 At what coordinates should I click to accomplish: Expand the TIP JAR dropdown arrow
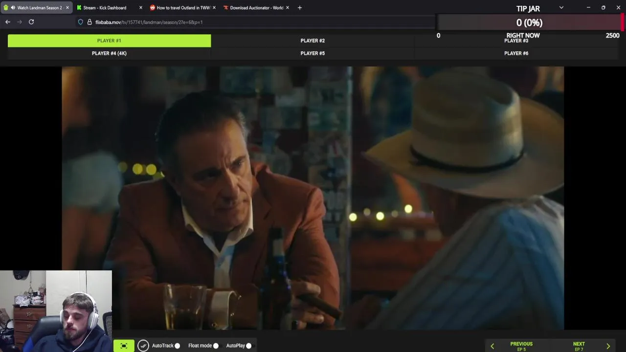[561, 8]
